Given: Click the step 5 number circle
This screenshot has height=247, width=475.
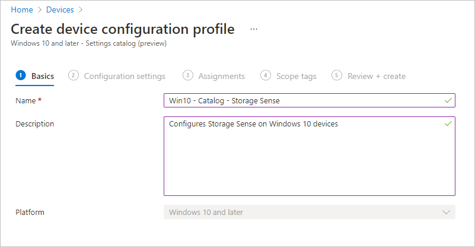Looking at the screenshot, I should pos(337,75).
